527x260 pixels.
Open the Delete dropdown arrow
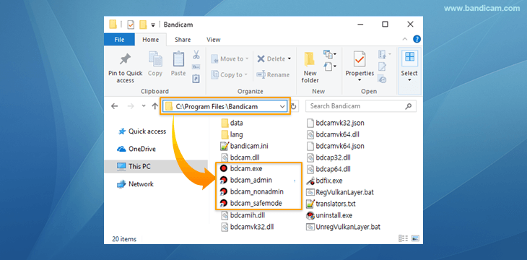[x=289, y=59]
